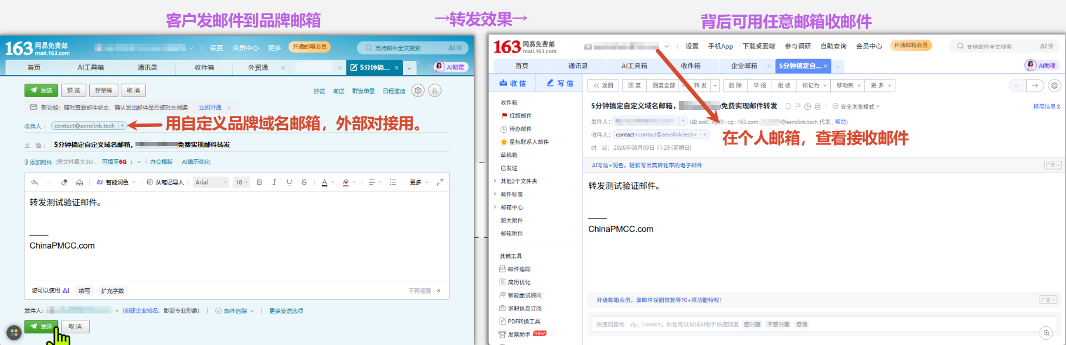
Task: Click 续写 AI suggestion button
Action: pyautogui.click(x=84, y=291)
